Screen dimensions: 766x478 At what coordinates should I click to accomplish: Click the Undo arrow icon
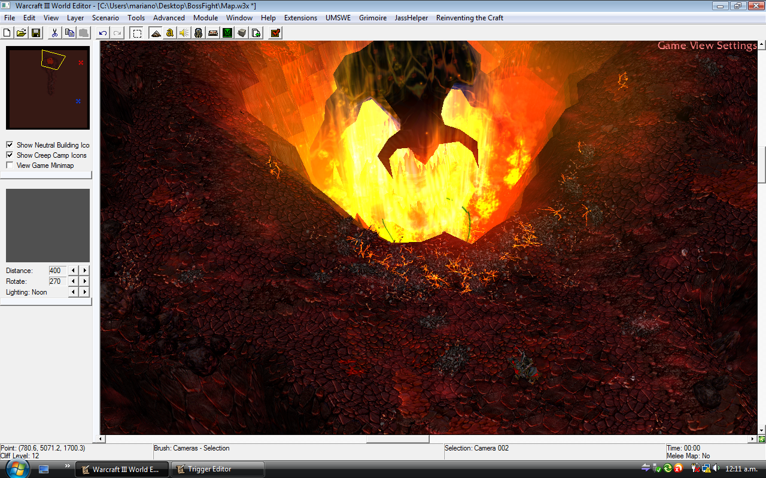click(103, 33)
